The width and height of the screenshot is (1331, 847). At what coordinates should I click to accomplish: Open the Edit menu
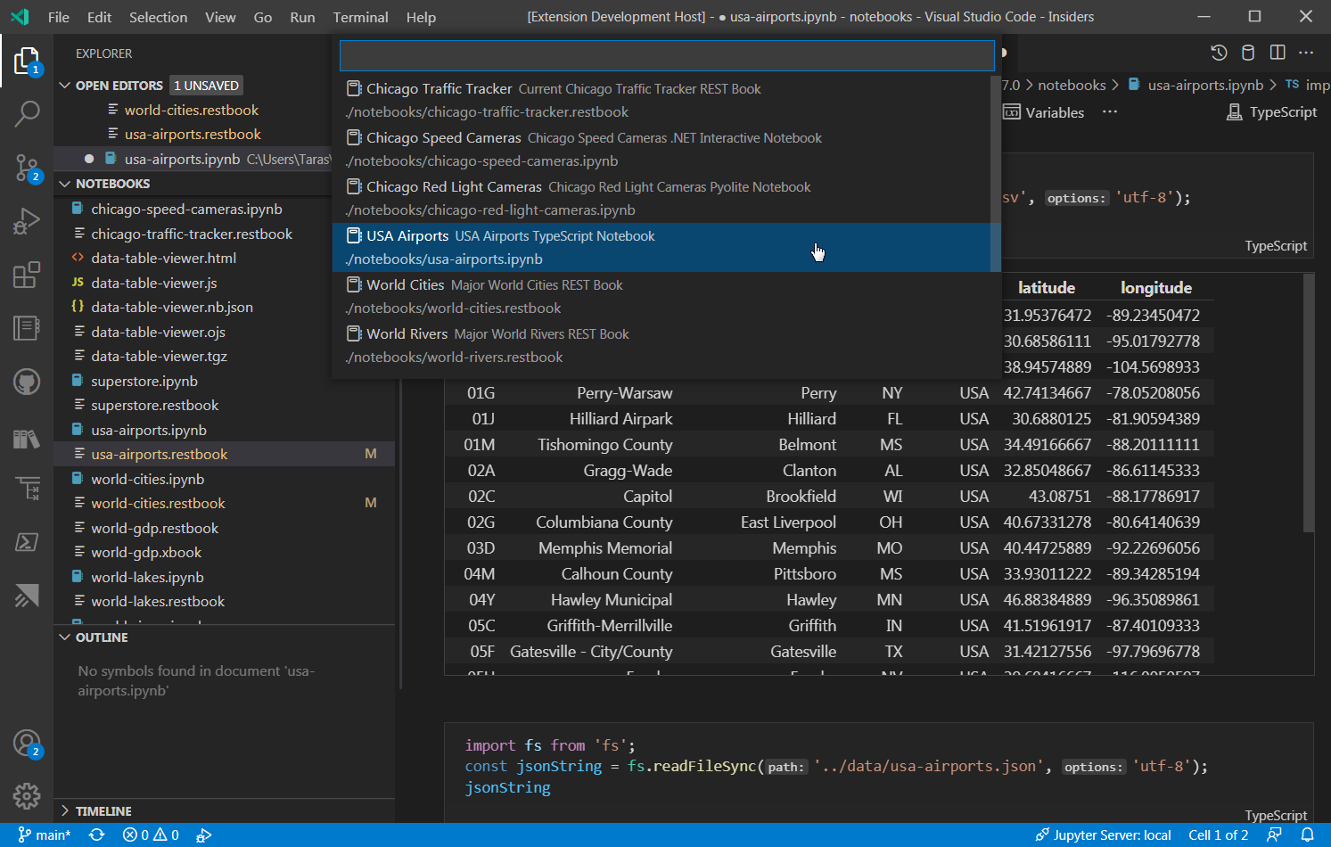pos(99,17)
